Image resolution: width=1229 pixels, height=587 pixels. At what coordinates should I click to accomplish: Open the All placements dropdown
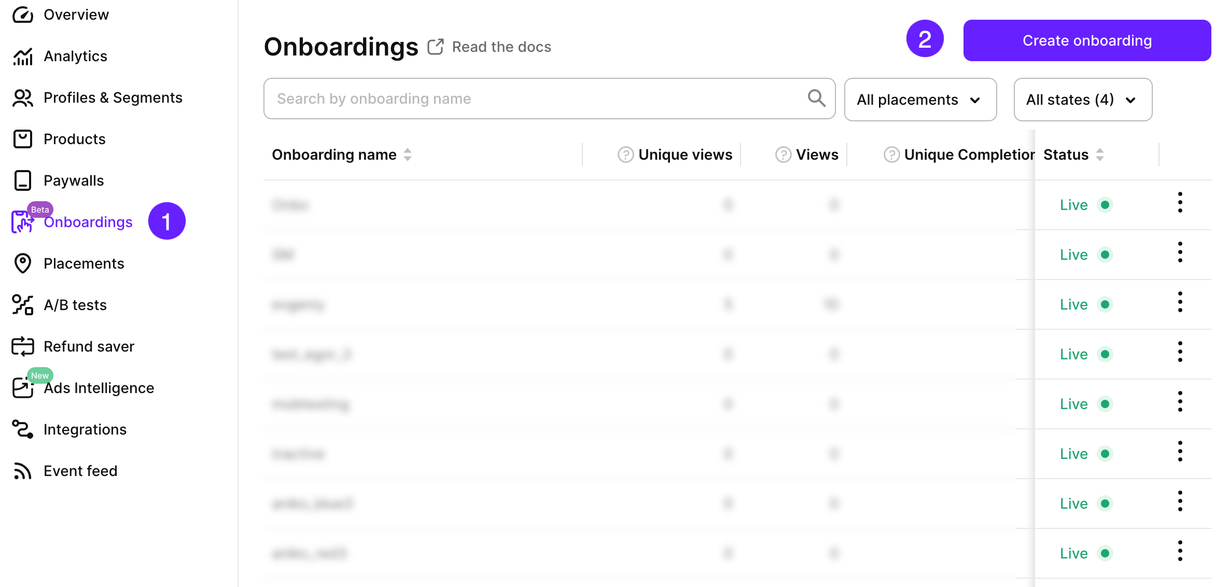click(920, 100)
